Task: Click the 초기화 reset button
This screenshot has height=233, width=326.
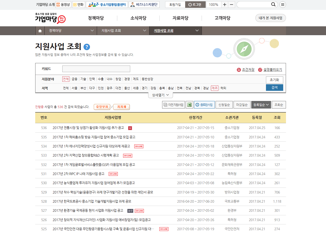Action: click(274, 80)
